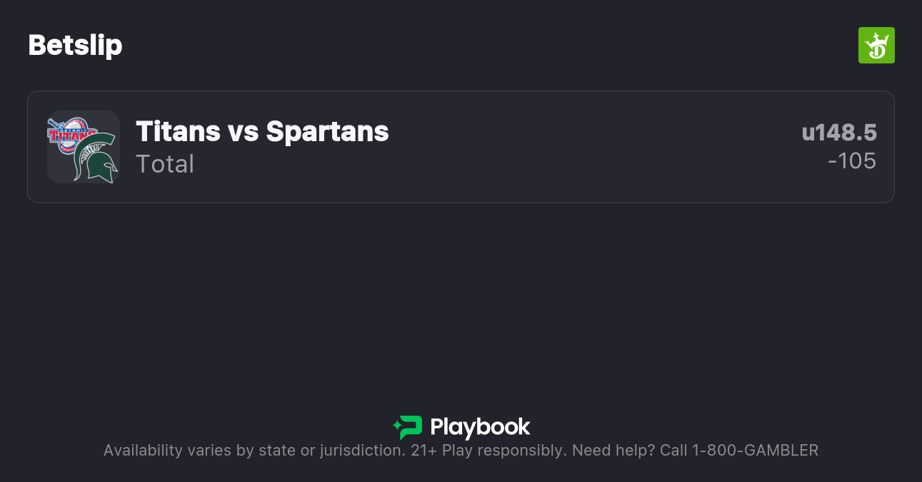922x482 pixels.
Task: Click the Titans team logo
Action: pyautogui.click(x=70, y=133)
